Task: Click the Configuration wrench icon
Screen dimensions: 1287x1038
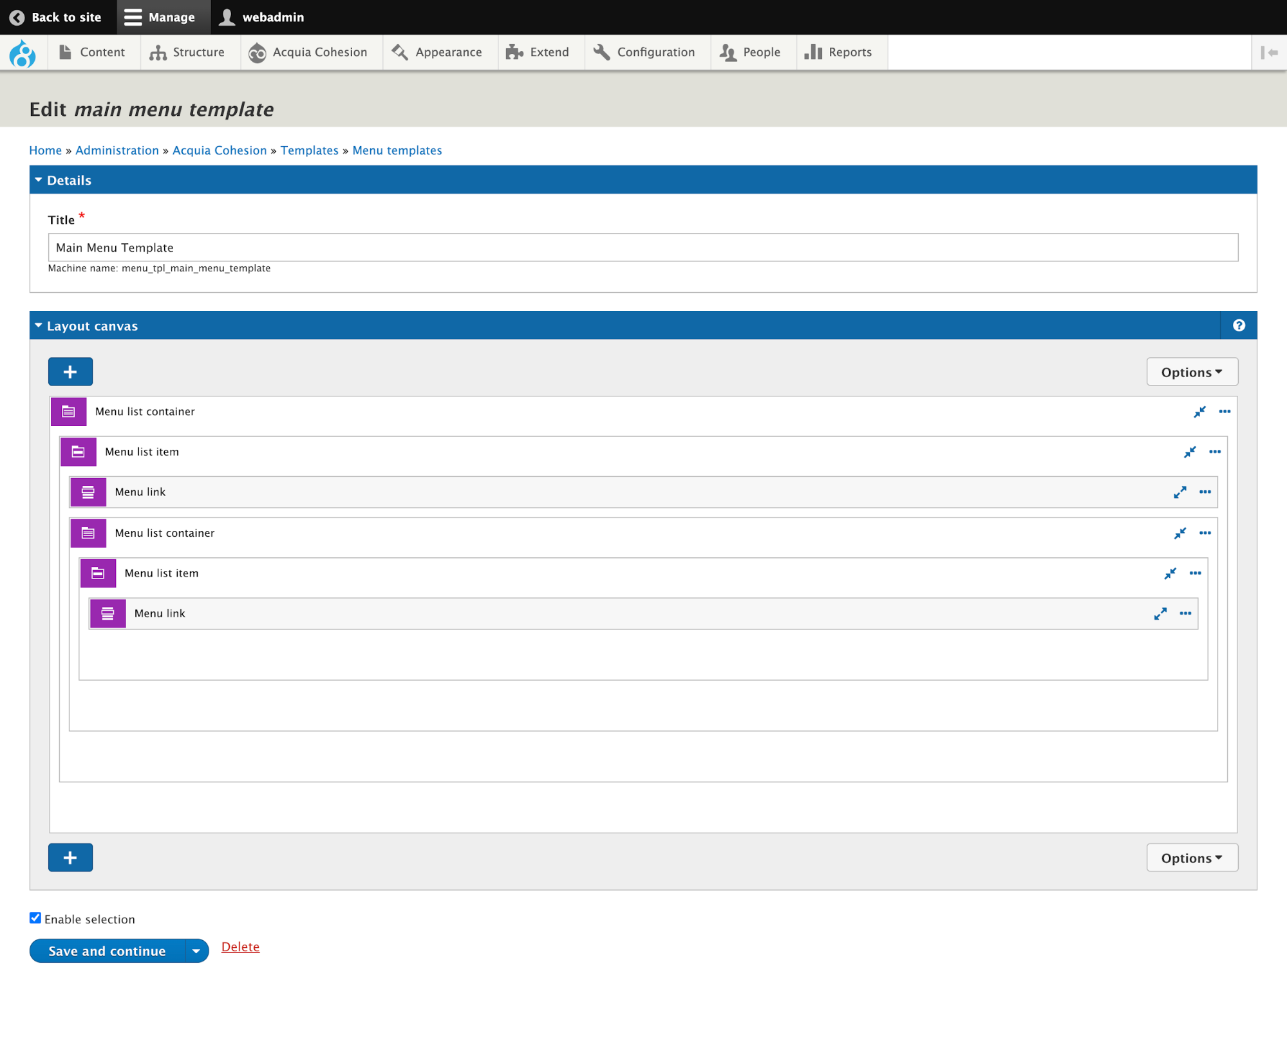Action: (602, 52)
